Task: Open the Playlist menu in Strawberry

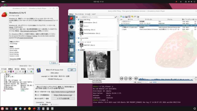Action: tap(79, 14)
